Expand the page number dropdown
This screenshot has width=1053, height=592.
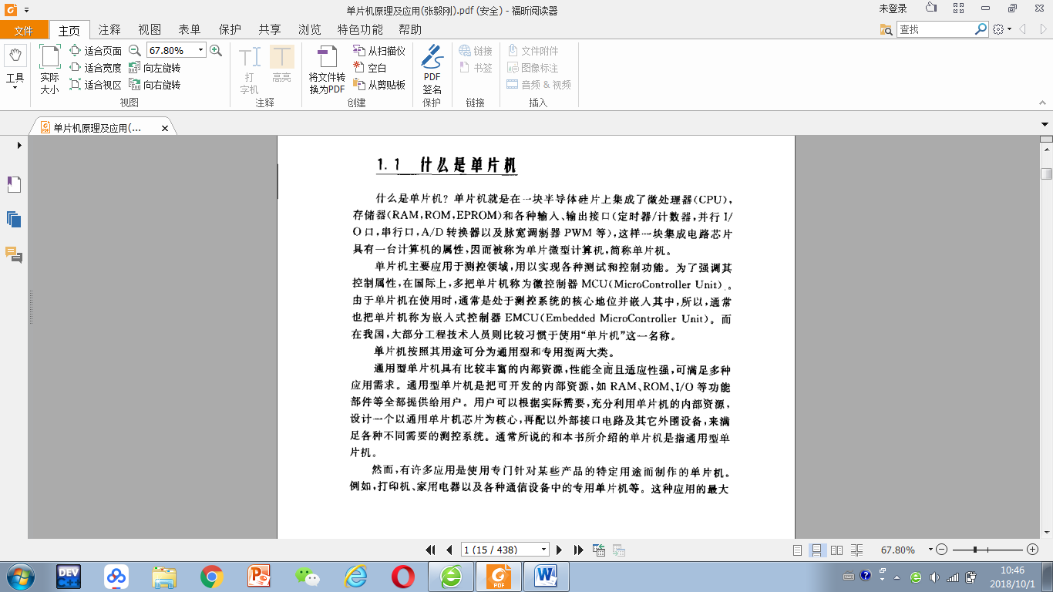point(543,550)
